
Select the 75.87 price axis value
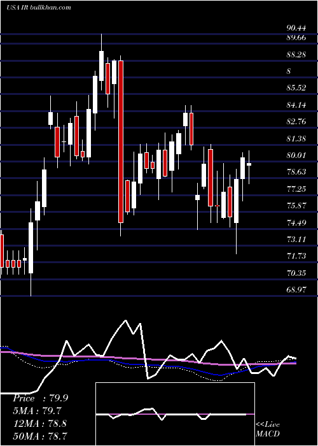[296, 206]
